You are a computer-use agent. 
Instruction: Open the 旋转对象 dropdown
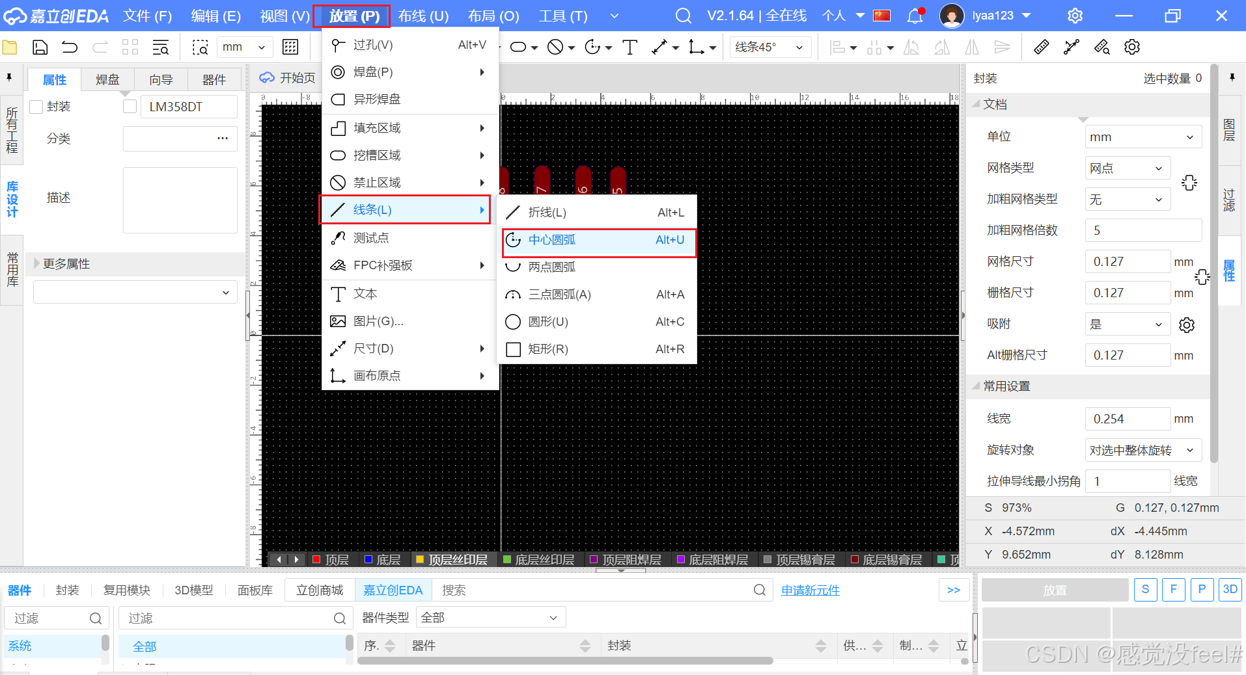pos(1143,450)
